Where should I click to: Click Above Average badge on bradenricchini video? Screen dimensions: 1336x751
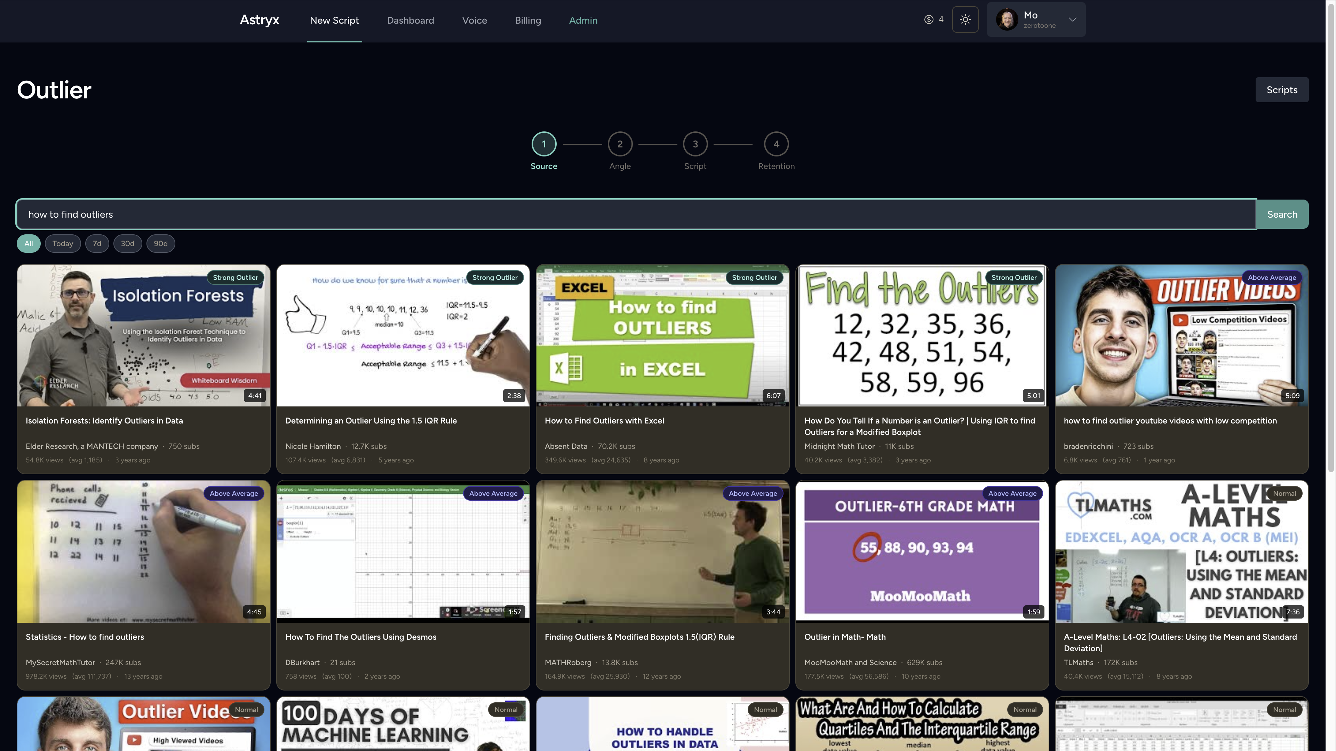(1272, 278)
